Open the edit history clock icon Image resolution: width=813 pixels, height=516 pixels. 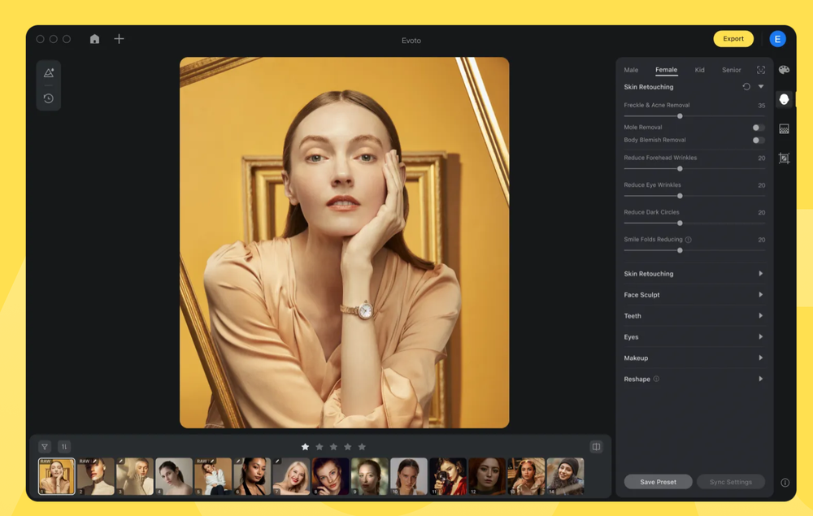pos(49,98)
